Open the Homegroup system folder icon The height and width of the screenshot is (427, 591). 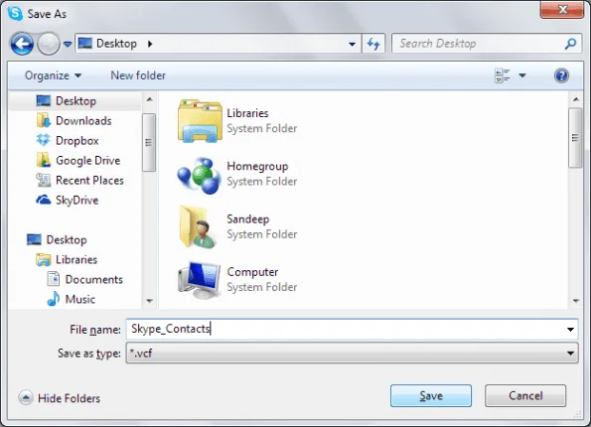(199, 175)
